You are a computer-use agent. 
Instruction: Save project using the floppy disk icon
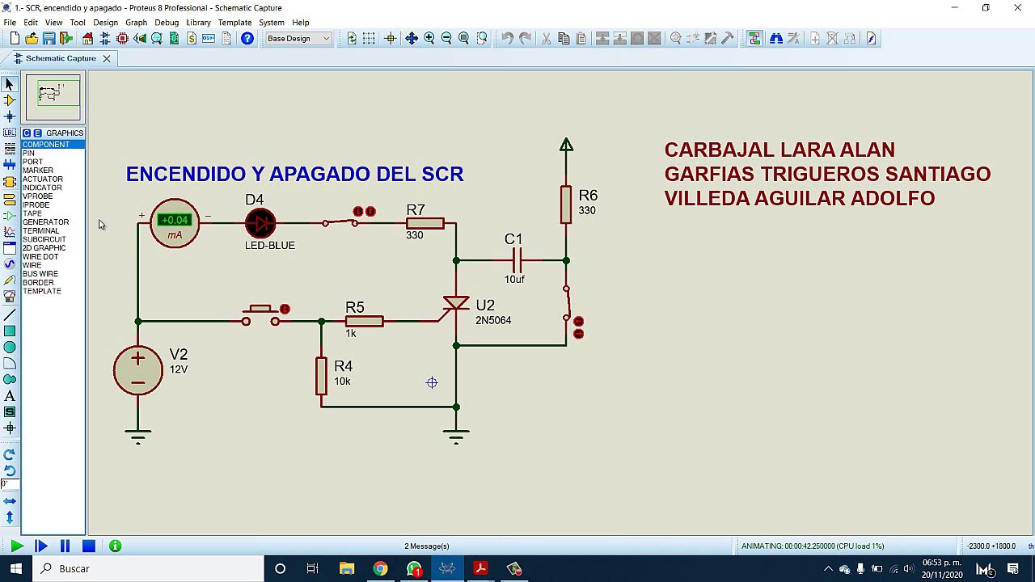pyautogui.click(x=49, y=38)
